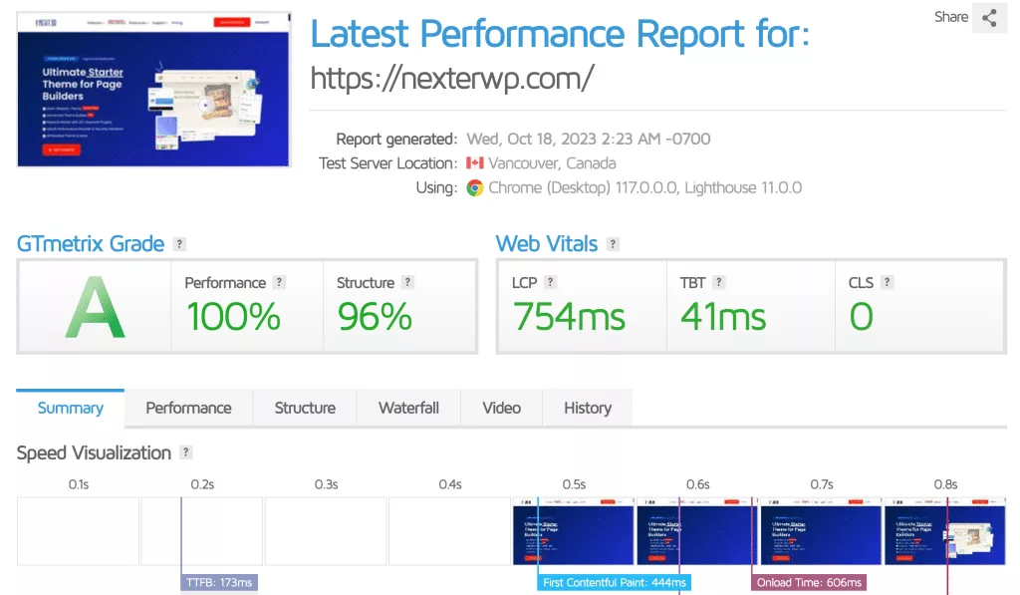Image resolution: width=1020 pixels, height=595 pixels.
Task: Click the 96% Structure score
Action: 375,317
